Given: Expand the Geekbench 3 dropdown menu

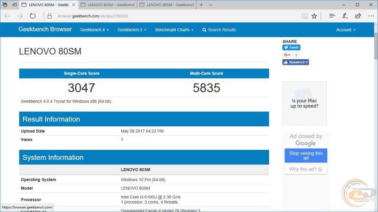Looking at the screenshot, I should click(132, 30).
